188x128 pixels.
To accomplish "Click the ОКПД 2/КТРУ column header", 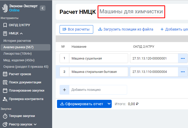I will (144, 47).
